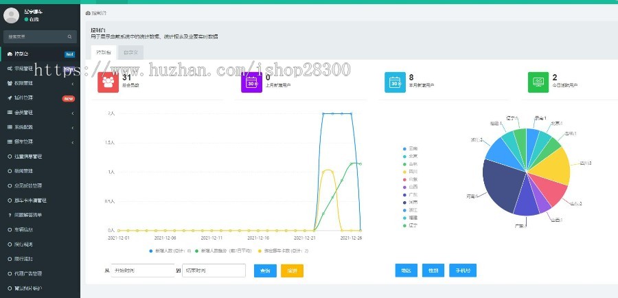Toggle 辽宁 in the pie chart legend
618x298 pixels.
[x=411, y=225]
